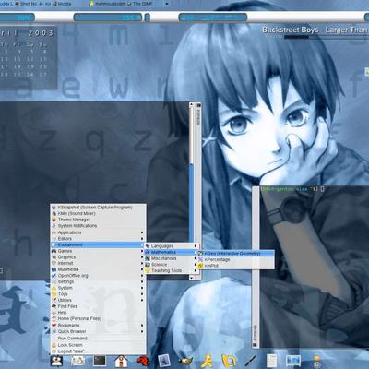Open the yellow folder icon in the dock

pos(229,361)
